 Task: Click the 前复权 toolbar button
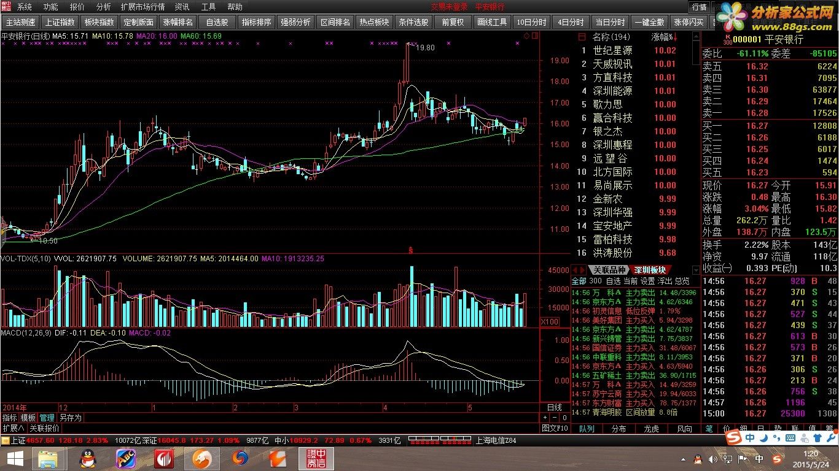453,21
